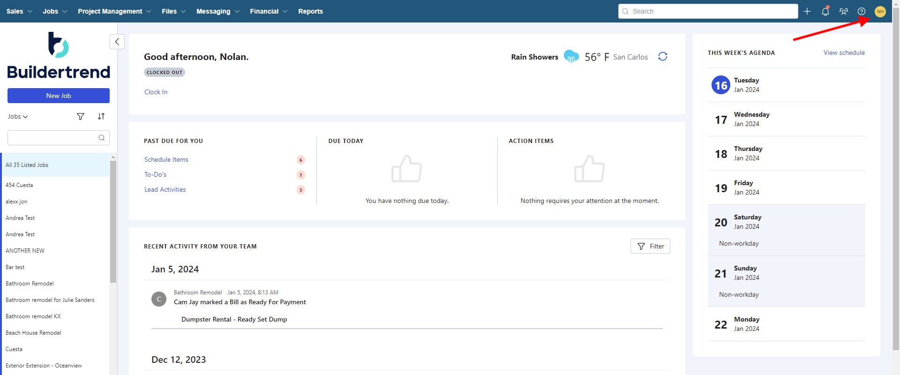Select the 454 Cuesta job
Image resolution: width=900 pixels, height=375 pixels.
tap(55, 185)
